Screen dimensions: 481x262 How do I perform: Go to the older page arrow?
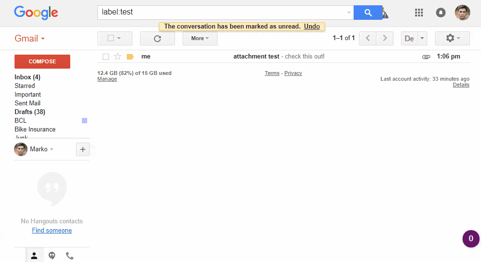click(385, 38)
